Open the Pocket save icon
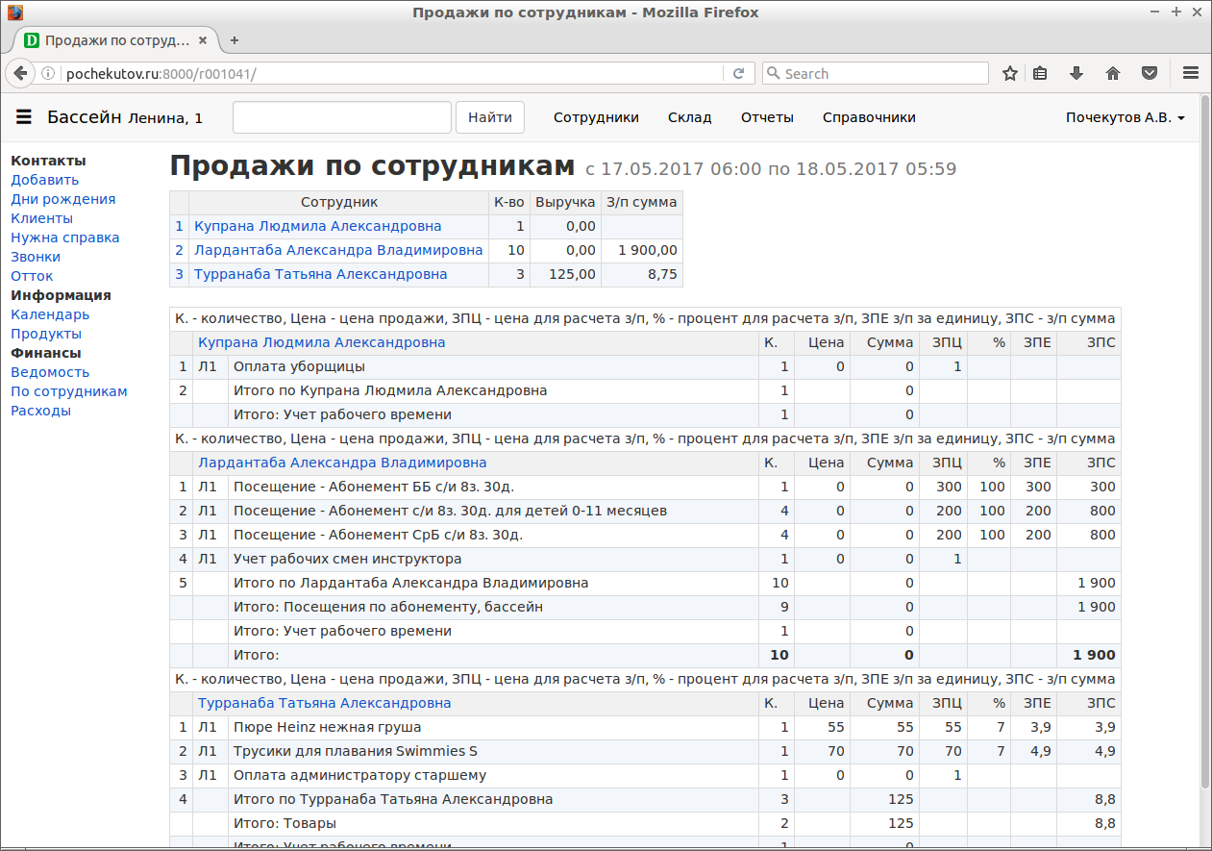This screenshot has width=1212, height=851. (x=1150, y=73)
